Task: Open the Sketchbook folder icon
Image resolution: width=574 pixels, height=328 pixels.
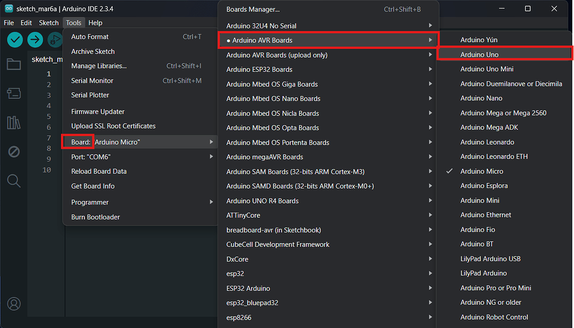Action: click(x=13, y=64)
